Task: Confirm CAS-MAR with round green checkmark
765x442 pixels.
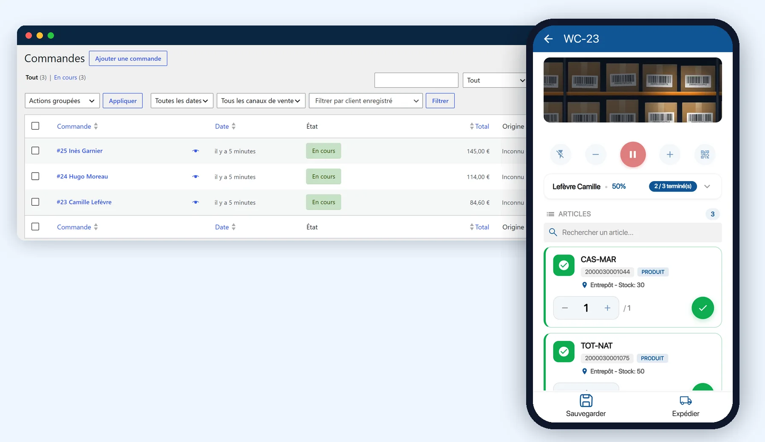Action: pos(703,308)
